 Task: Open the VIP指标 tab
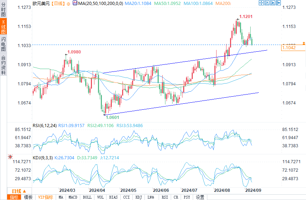coord(45,197)
